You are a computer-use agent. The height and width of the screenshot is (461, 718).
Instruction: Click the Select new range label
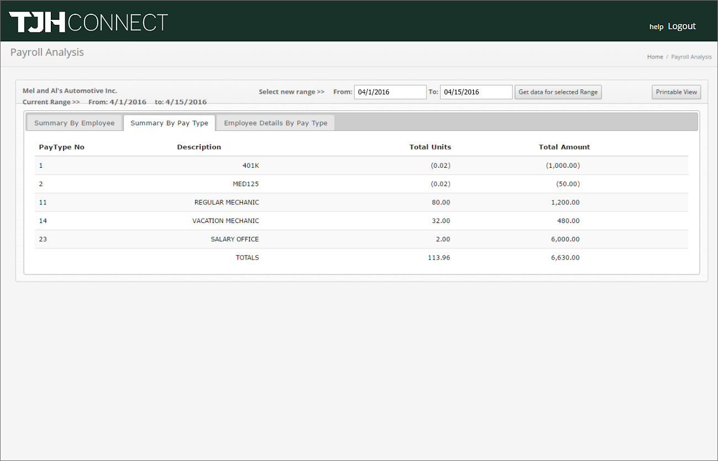pos(292,92)
